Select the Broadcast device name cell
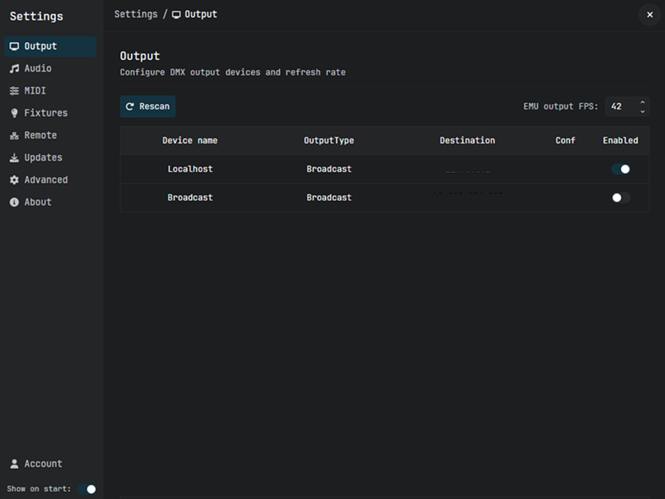The image size is (665, 499). 190,198
